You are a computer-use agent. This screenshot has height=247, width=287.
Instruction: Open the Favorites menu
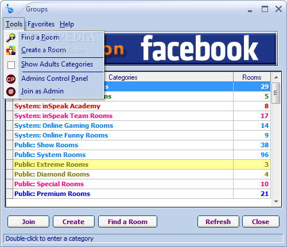point(41,24)
